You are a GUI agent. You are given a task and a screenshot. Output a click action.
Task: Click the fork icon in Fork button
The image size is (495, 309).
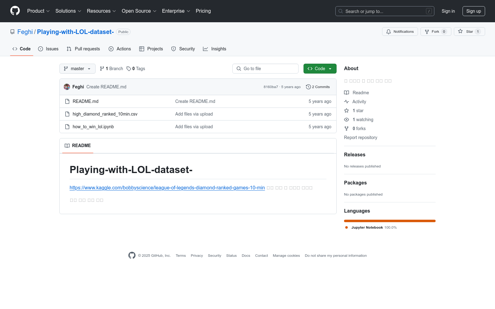tap(427, 32)
